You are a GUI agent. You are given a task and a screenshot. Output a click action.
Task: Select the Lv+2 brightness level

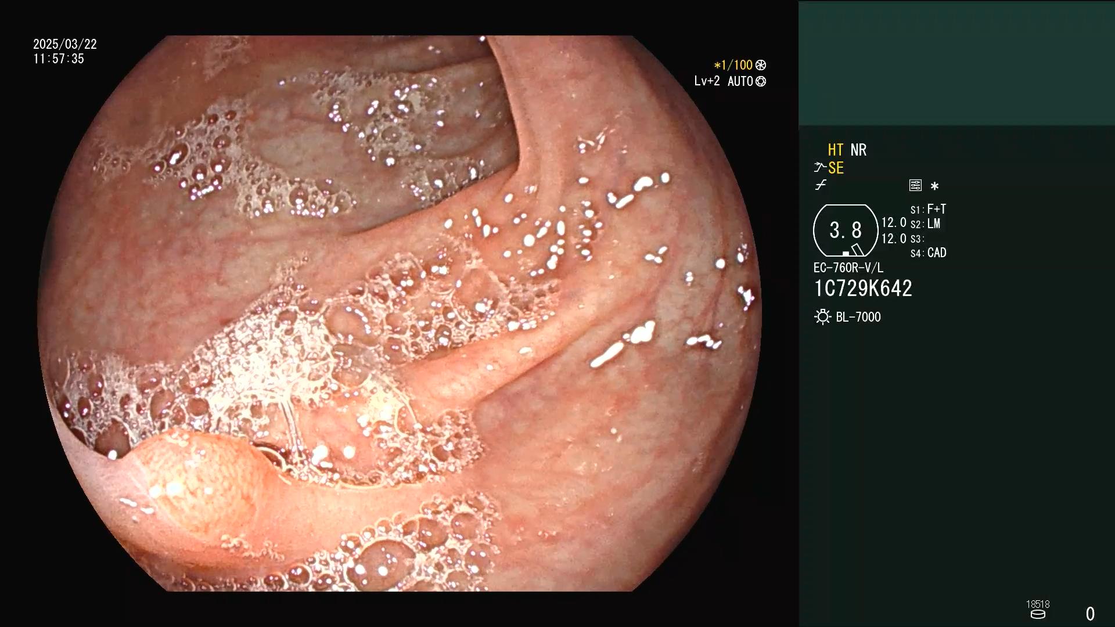[x=707, y=81]
